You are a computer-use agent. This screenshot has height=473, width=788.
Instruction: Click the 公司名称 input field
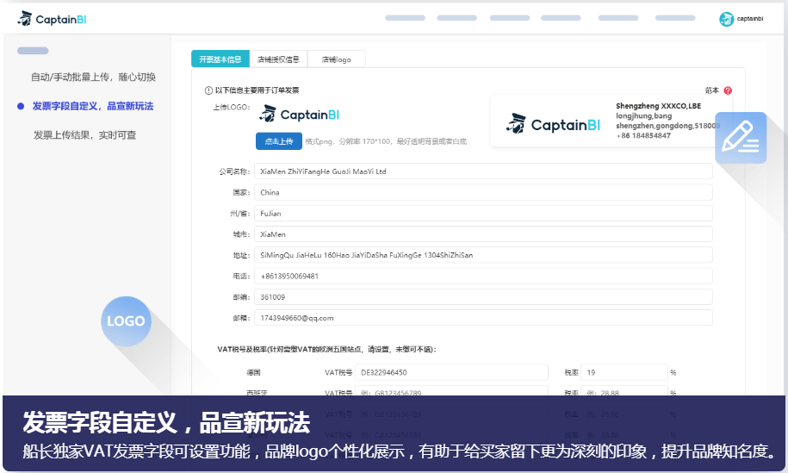coord(483,171)
